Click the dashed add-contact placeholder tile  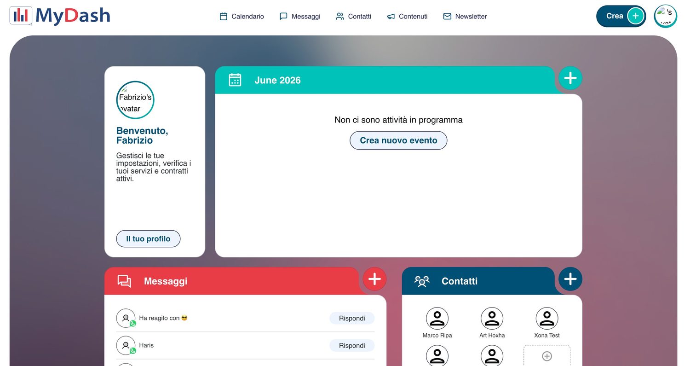pos(547,355)
